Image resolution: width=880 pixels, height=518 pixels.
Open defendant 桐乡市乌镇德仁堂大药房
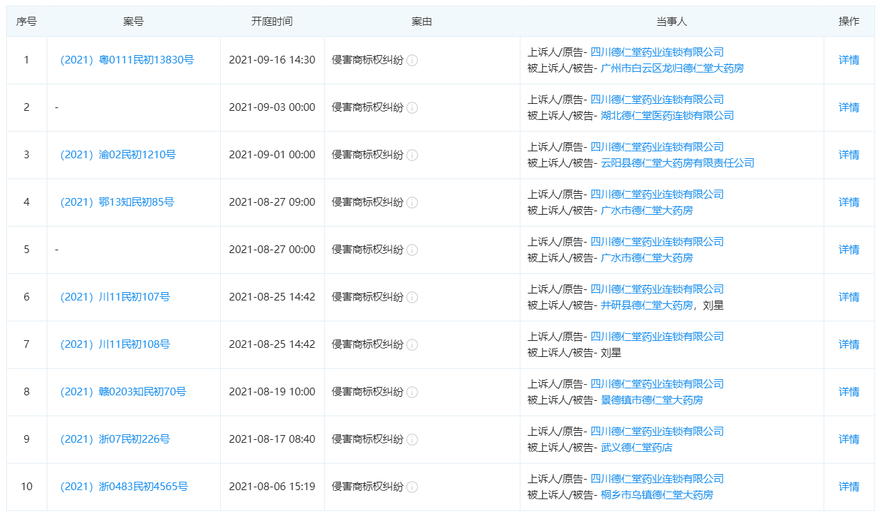657,495
